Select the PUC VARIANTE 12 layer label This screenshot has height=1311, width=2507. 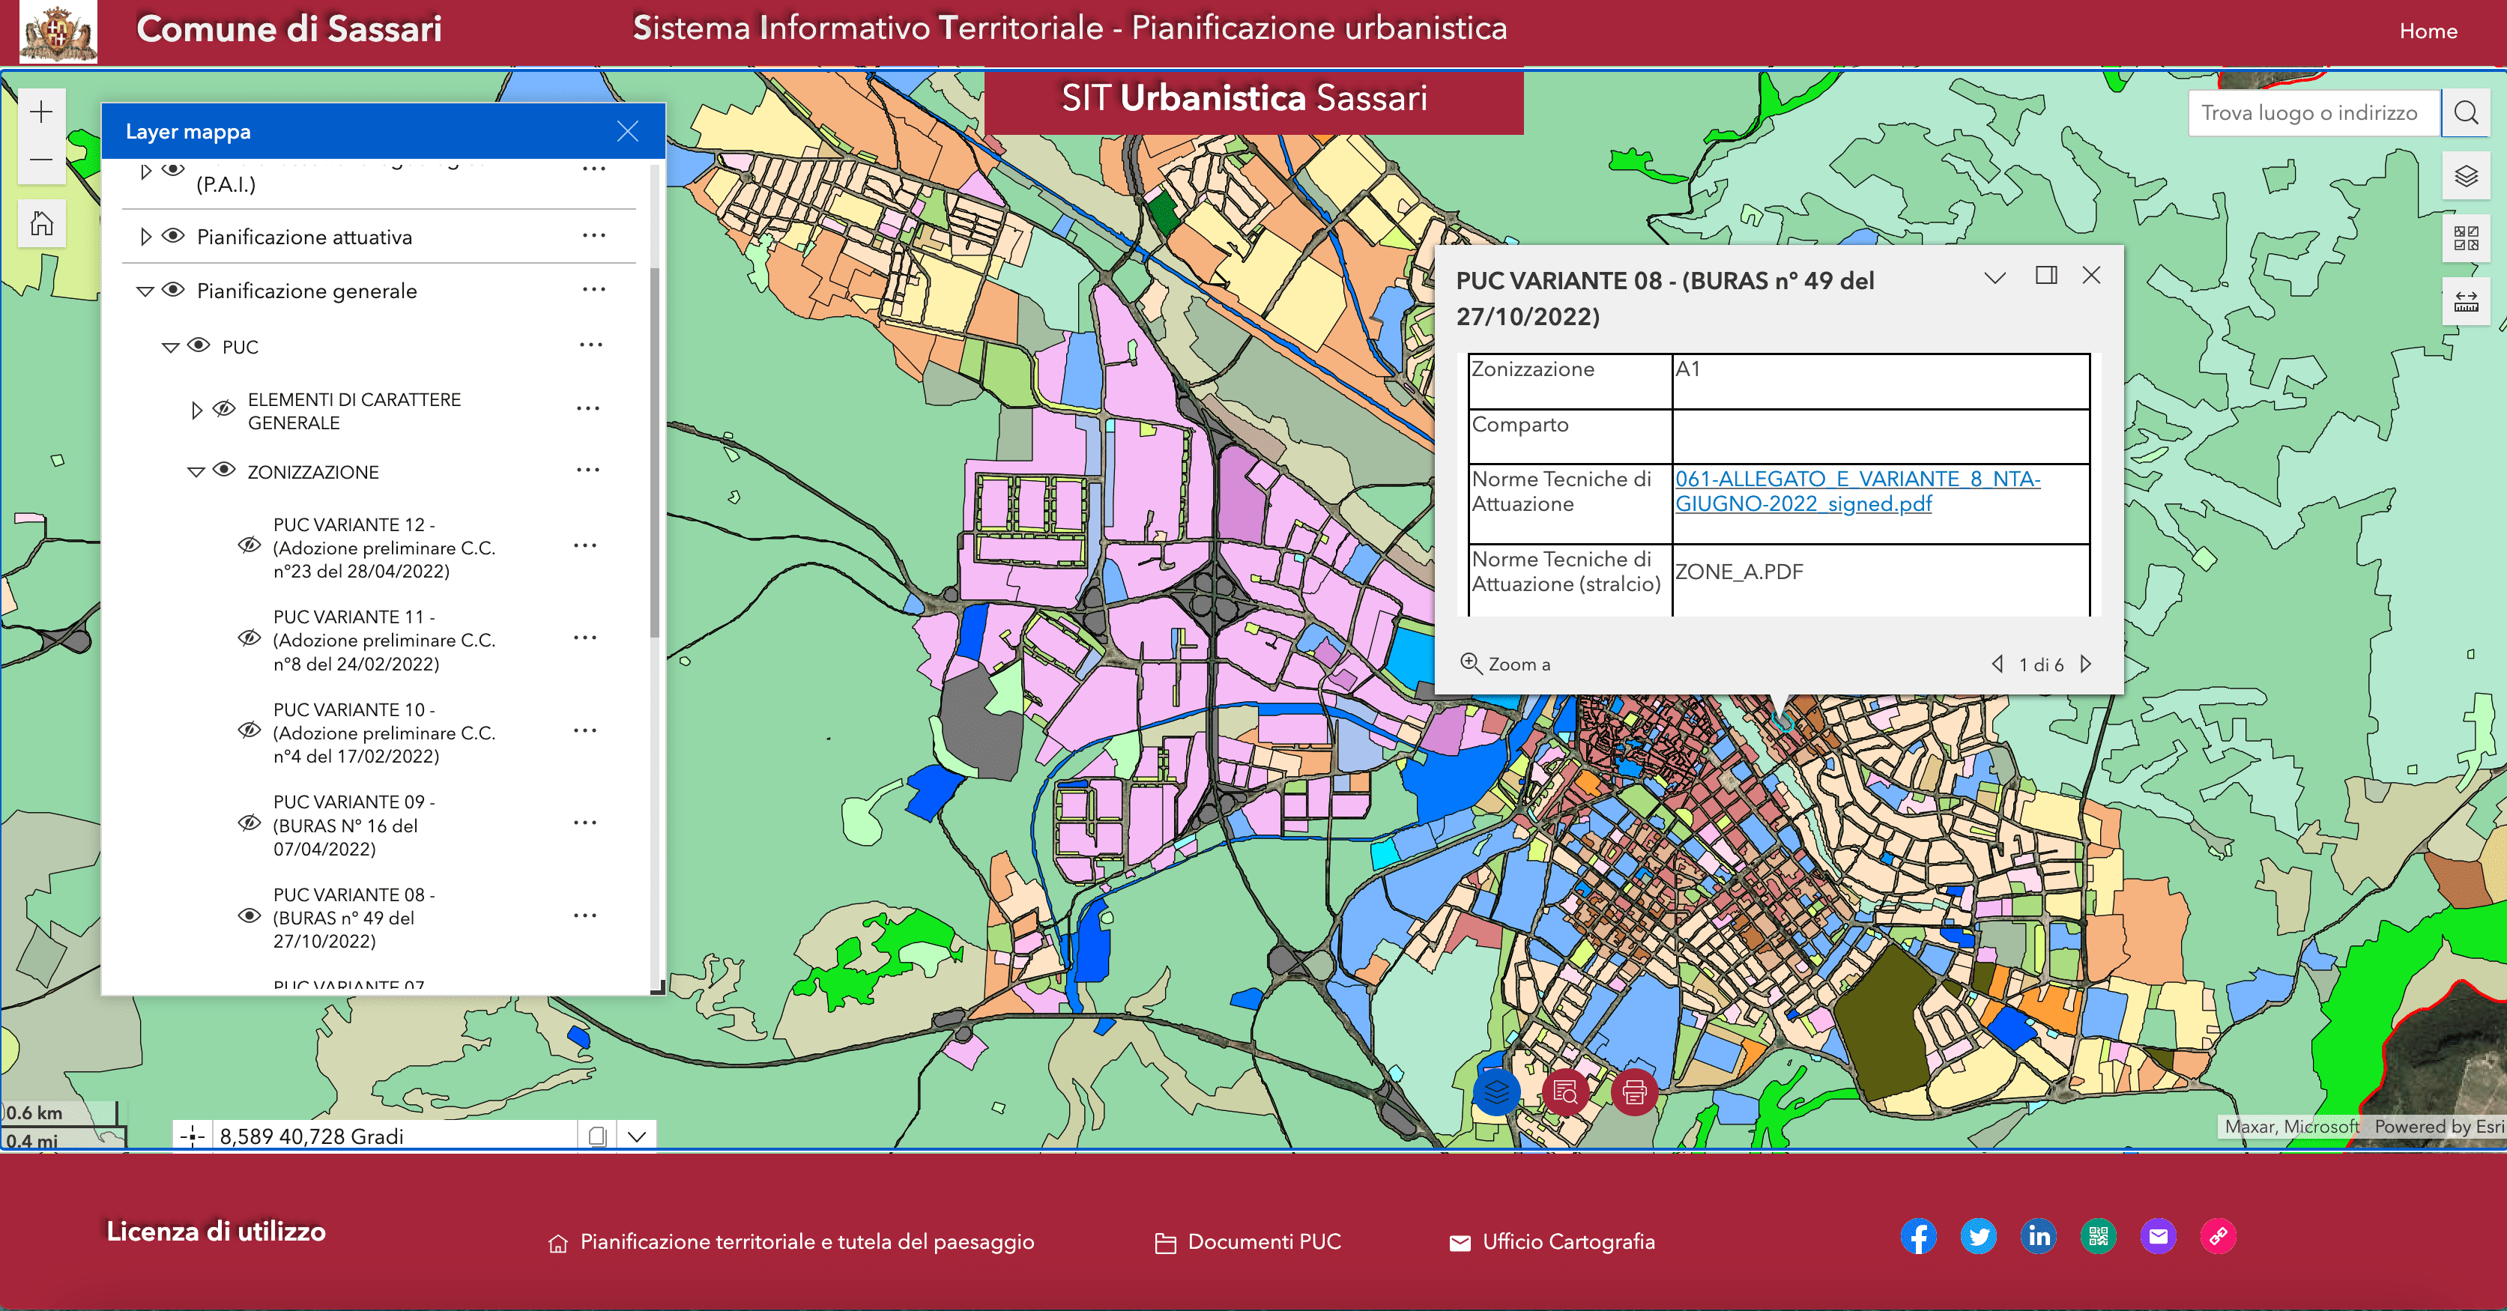[x=384, y=548]
